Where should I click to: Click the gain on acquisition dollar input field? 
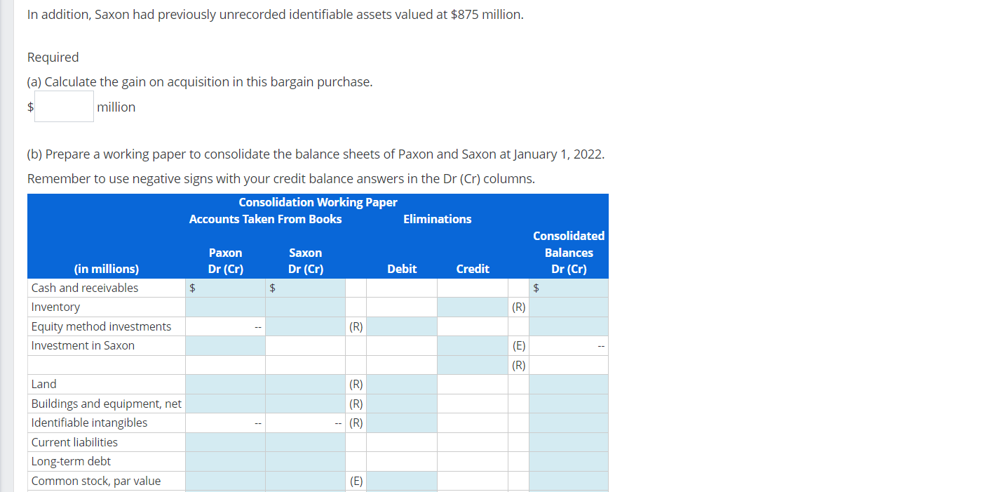(x=63, y=106)
